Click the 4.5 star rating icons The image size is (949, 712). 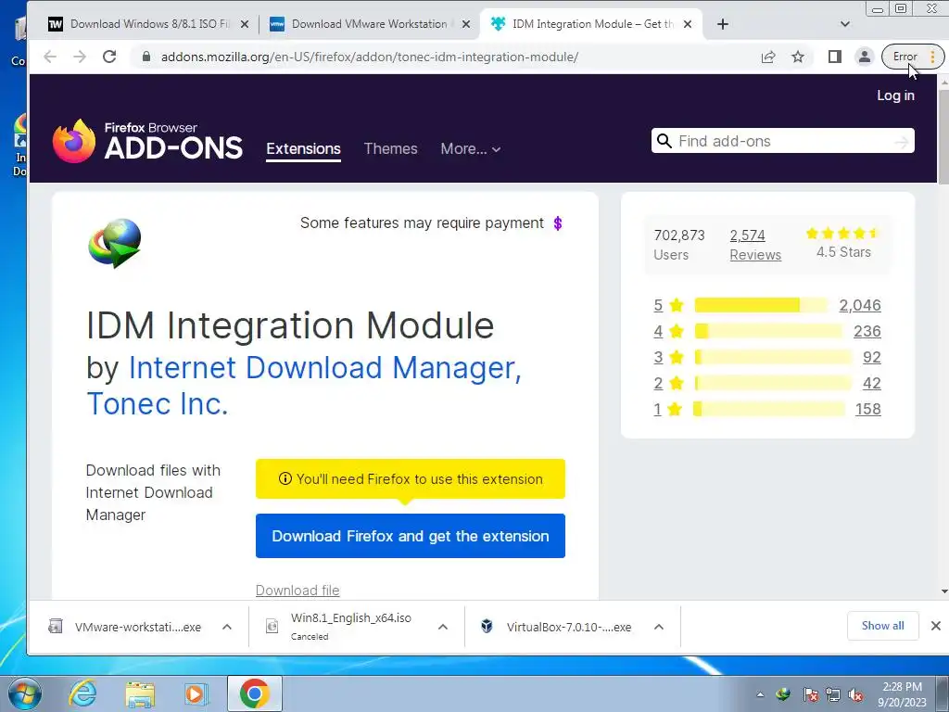pyautogui.click(x=841, y=233)
